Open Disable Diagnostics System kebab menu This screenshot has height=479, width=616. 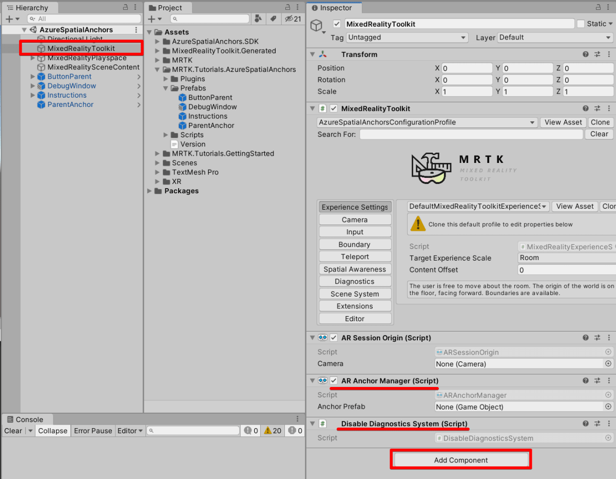(x=608, y=424)
